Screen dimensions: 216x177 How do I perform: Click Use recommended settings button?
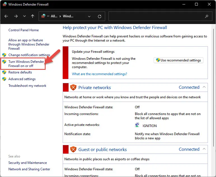[179, 60]
